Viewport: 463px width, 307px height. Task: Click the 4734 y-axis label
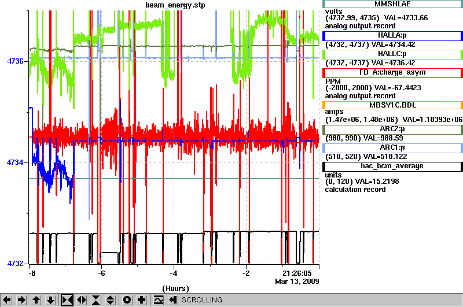click(x=15, y=162)
